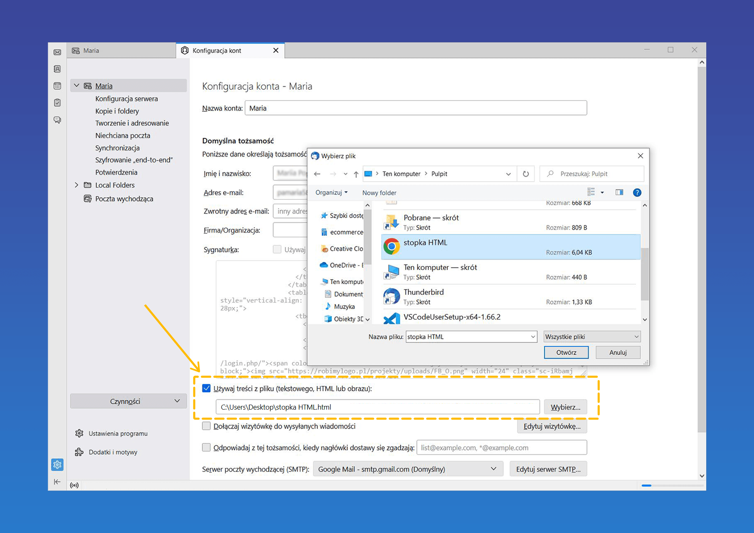Open Szyfrowanie end-to-end settings
This screenshot has width=754, height=533.
[134, 160]
